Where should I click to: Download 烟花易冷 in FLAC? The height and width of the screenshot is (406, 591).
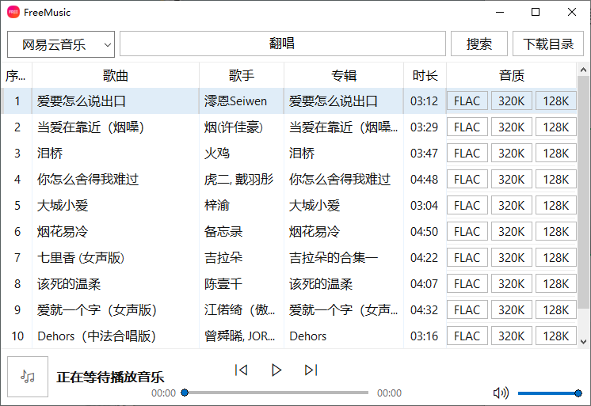coord(467,231)
